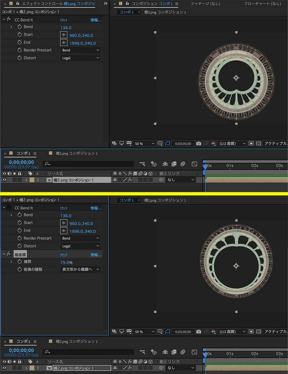This screenshot has height=374, width=288.
Task: Show hidden panel tabs with the >> button
Action: tap(105, 4)
